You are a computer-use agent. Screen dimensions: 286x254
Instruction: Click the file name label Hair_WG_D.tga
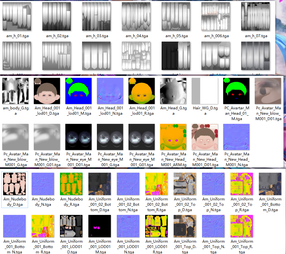tap(205, 111)
